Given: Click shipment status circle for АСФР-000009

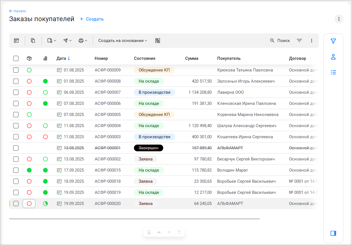Looking at the screenshot, I should tap(29, 70).
